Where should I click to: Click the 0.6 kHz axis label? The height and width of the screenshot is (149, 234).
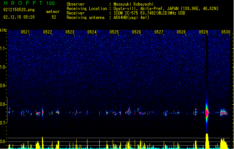(3, 142)
